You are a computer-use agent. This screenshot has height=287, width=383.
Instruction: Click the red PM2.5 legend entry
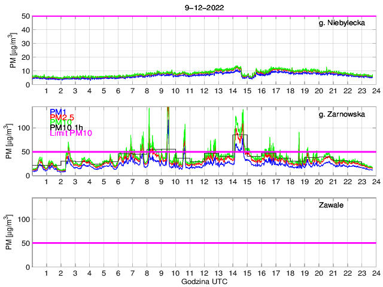pos(62,117)
